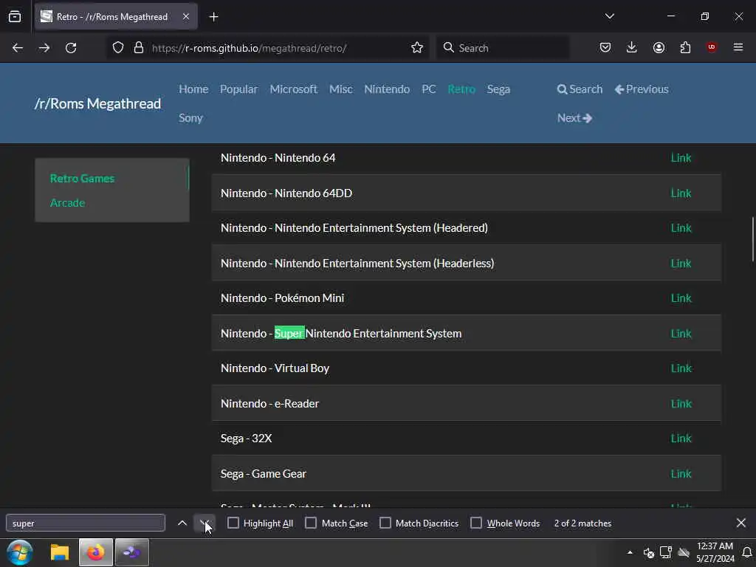Enable Match Case checkbox
Screen dimensions: 756x567
coord(311,523)
